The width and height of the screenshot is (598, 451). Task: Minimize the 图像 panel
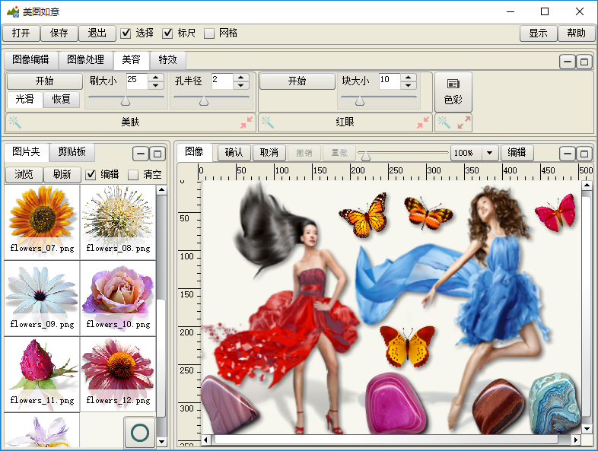pyautogui.click(x=568, y=154)
